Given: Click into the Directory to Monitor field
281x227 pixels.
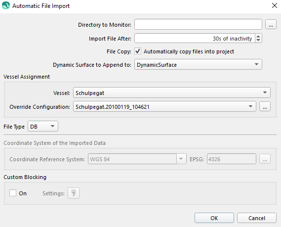Looking at the screenshot, I should click(198, 24).
